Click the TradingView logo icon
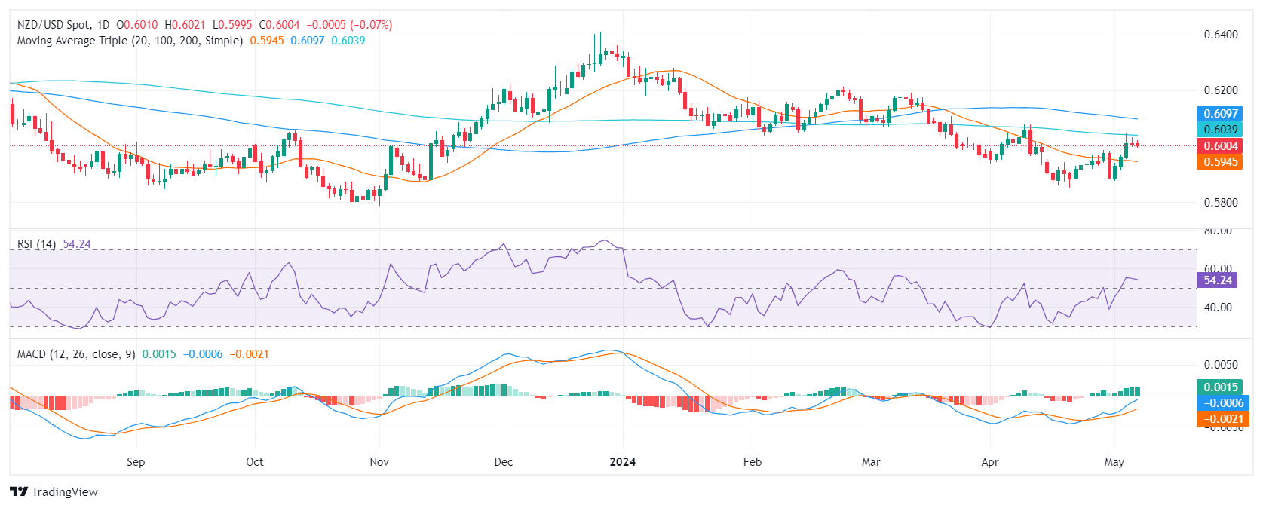 click(19, 491)
